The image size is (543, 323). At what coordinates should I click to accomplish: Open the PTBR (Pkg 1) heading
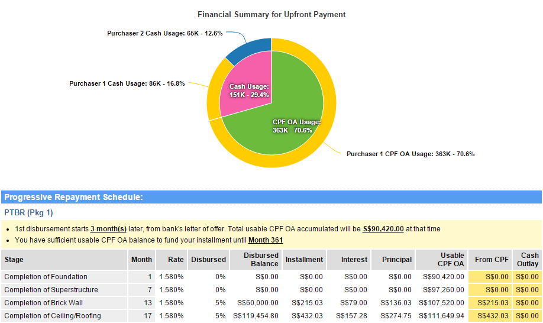tap(28, 212)
